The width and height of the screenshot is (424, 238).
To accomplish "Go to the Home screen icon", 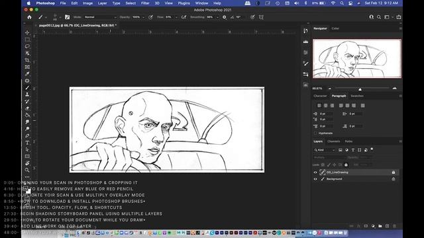I will coord(29,17).
